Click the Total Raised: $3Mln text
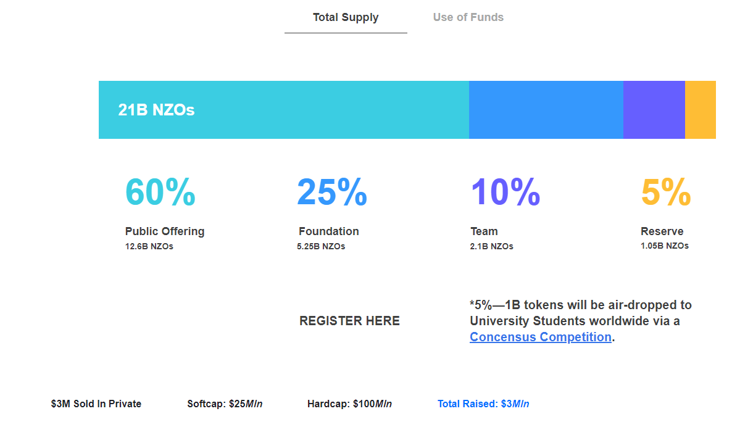Image resolution: width=732 pixels, height=427 pixels. click(483, 404)
